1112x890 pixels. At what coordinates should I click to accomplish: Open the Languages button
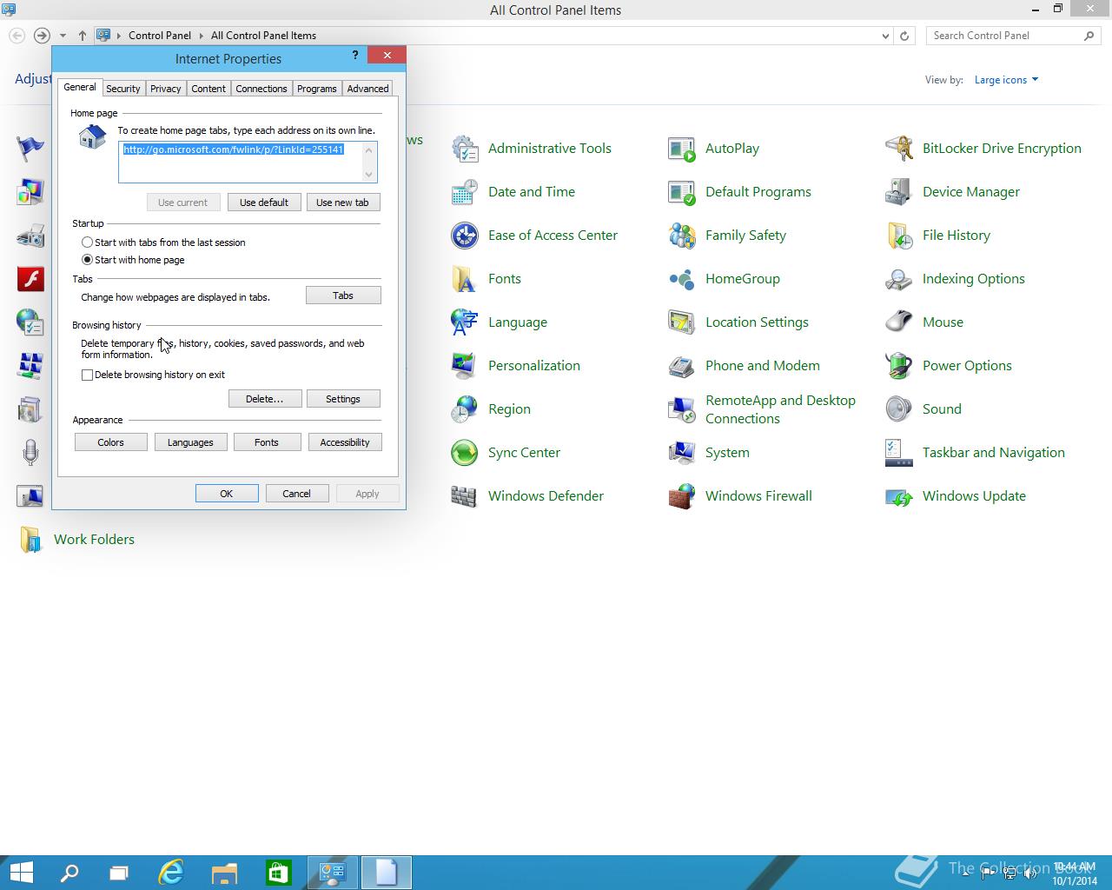pos(190,442)
